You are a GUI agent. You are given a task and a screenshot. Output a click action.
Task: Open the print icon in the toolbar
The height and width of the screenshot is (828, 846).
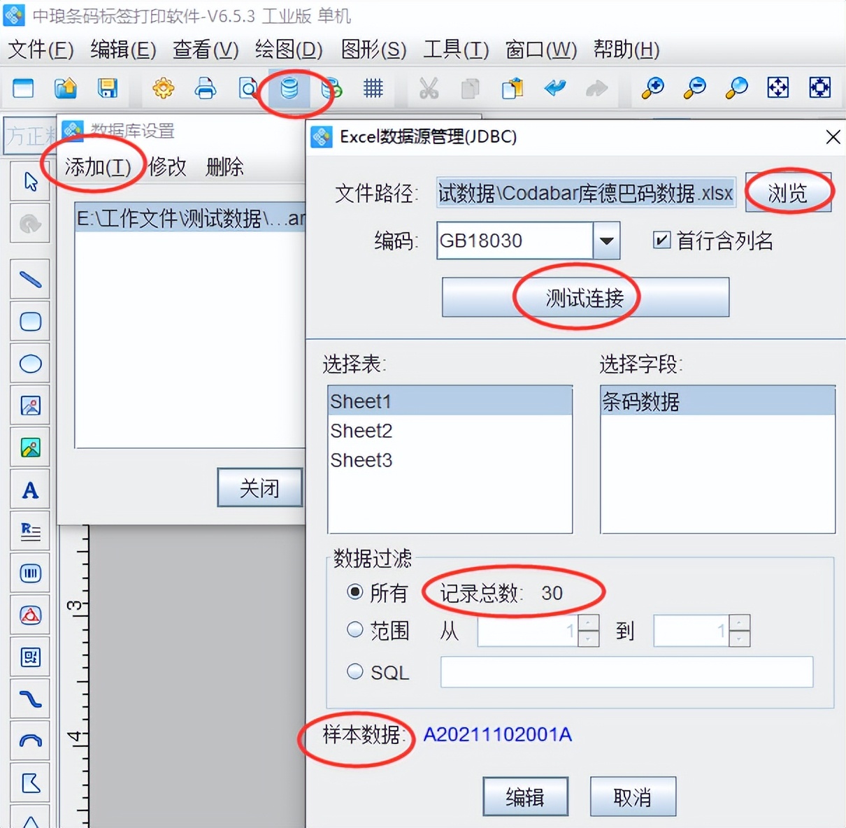click(205, 89)
